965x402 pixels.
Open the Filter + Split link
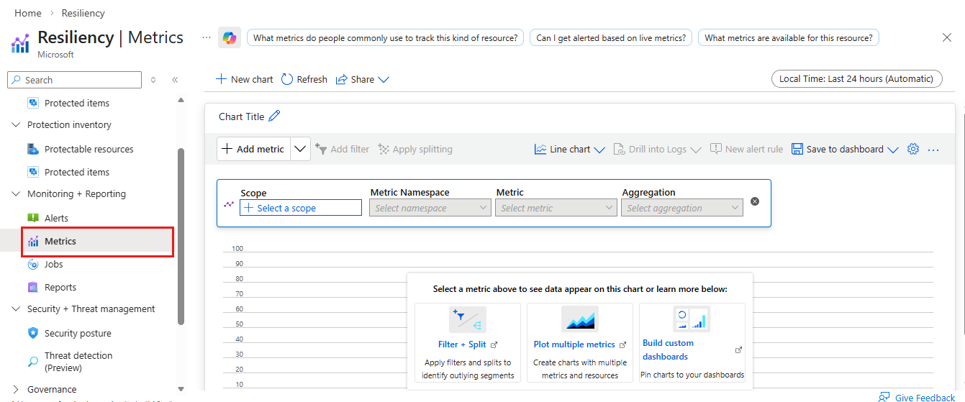coord(468,344)
